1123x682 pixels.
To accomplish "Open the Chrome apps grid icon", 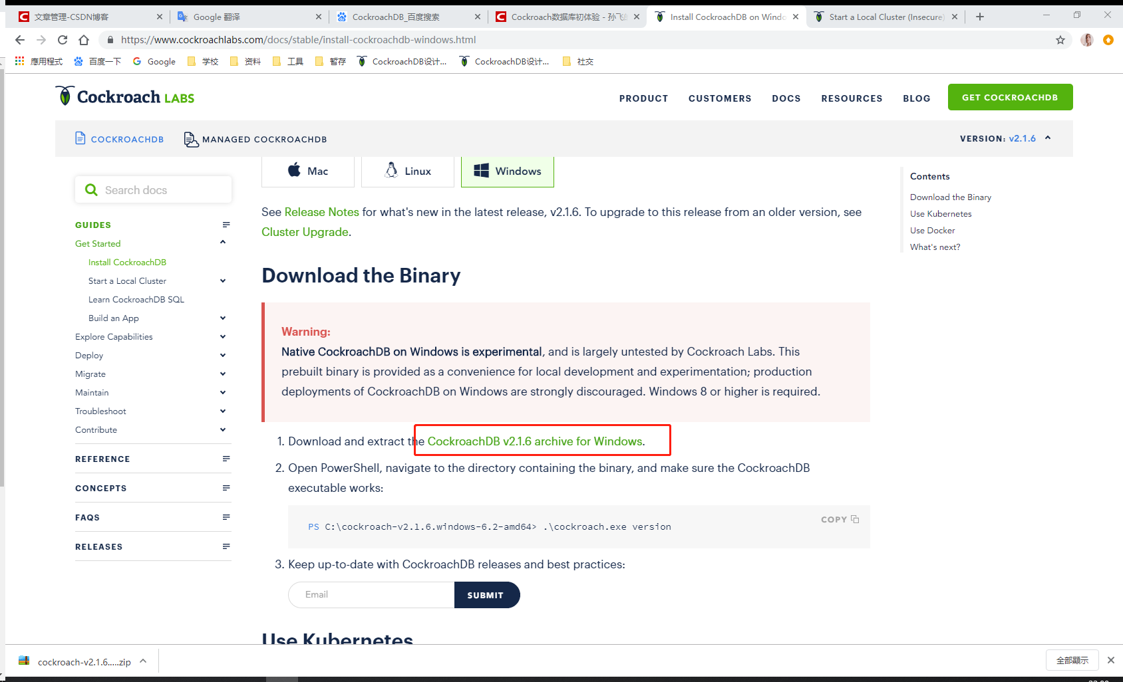I will (x=19, y=60).
